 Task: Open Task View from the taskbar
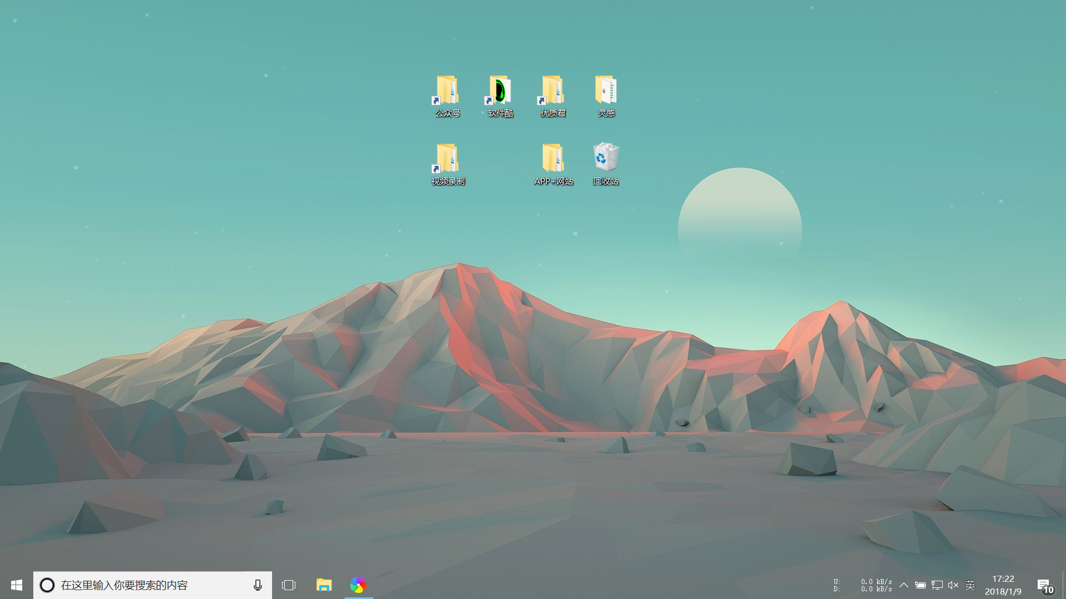[289, 585]
